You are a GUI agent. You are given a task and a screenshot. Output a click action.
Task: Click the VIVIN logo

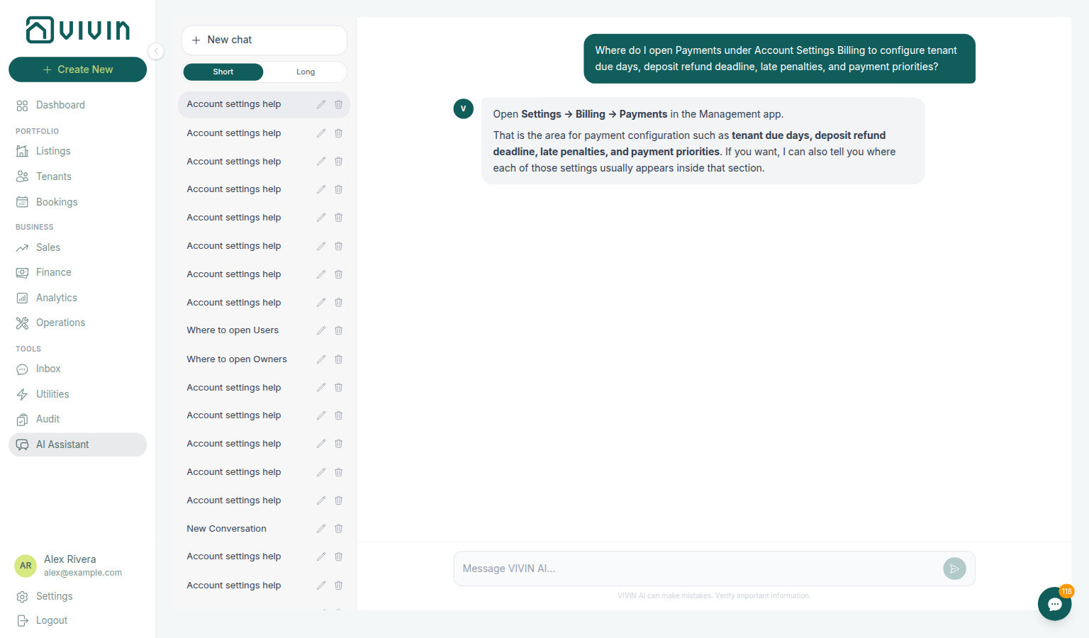pos(78,30)
